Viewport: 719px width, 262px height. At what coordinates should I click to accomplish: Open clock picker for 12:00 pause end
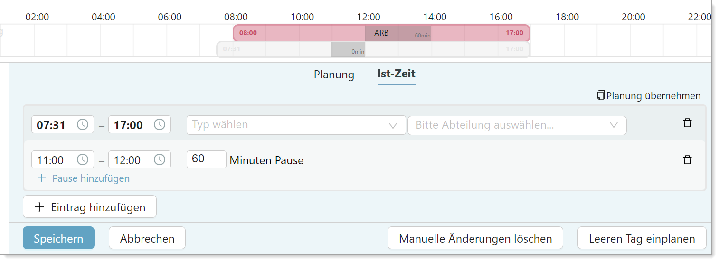tap(160, 159)
